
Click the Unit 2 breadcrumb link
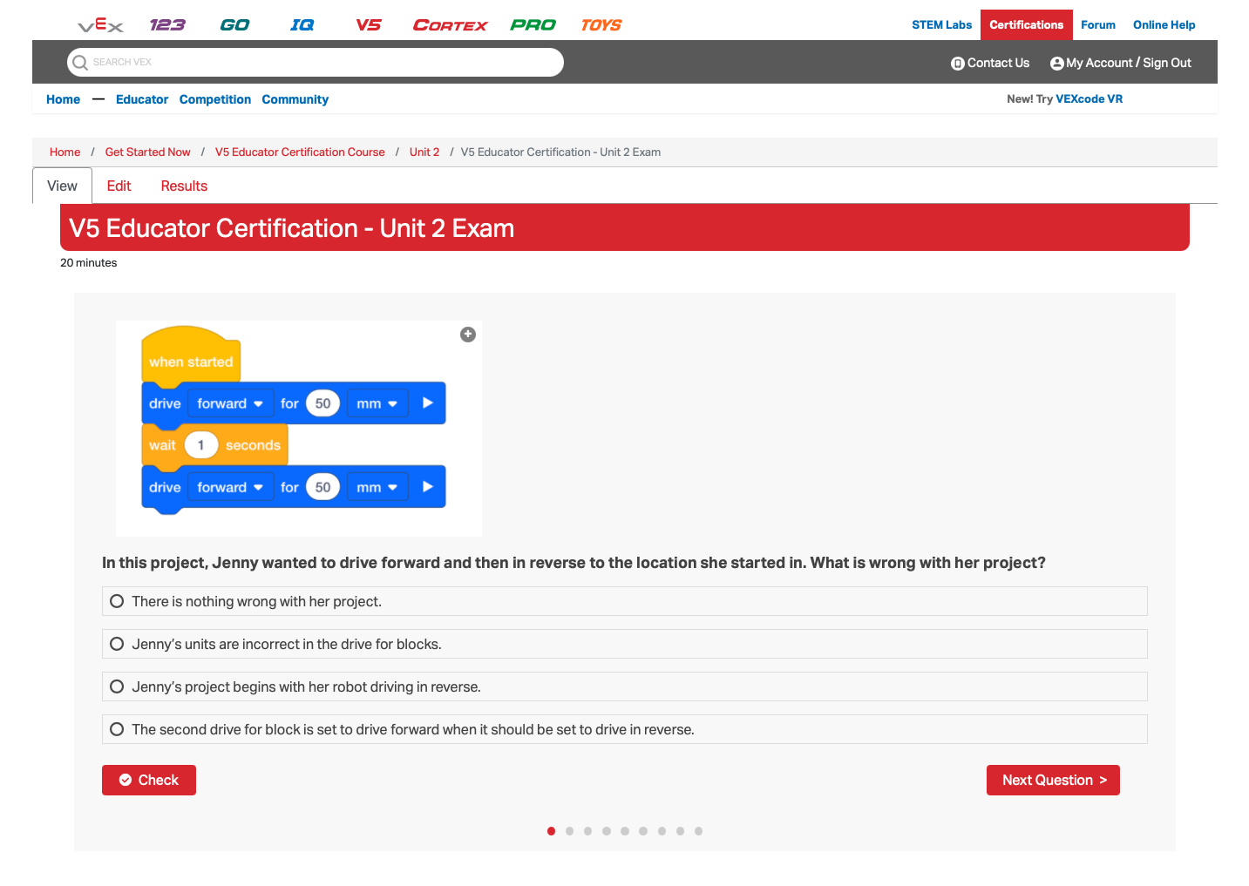click(424, 152)
